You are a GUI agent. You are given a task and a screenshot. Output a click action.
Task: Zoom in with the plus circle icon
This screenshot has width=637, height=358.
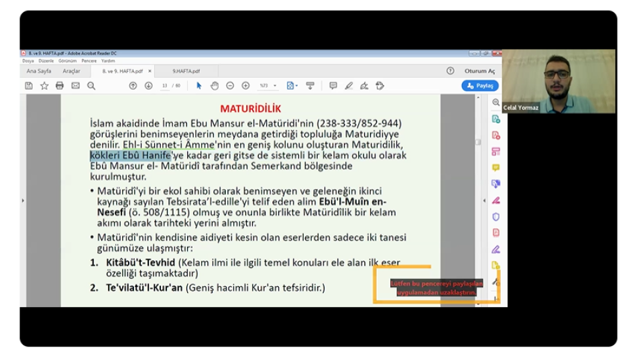click(245, 86)
